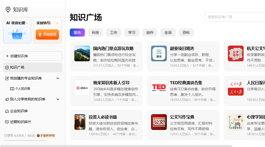Click the plus icon in 创建知识库
This screenshot has width=265, height=147.
pyautogui.click(x=7, y=56)
